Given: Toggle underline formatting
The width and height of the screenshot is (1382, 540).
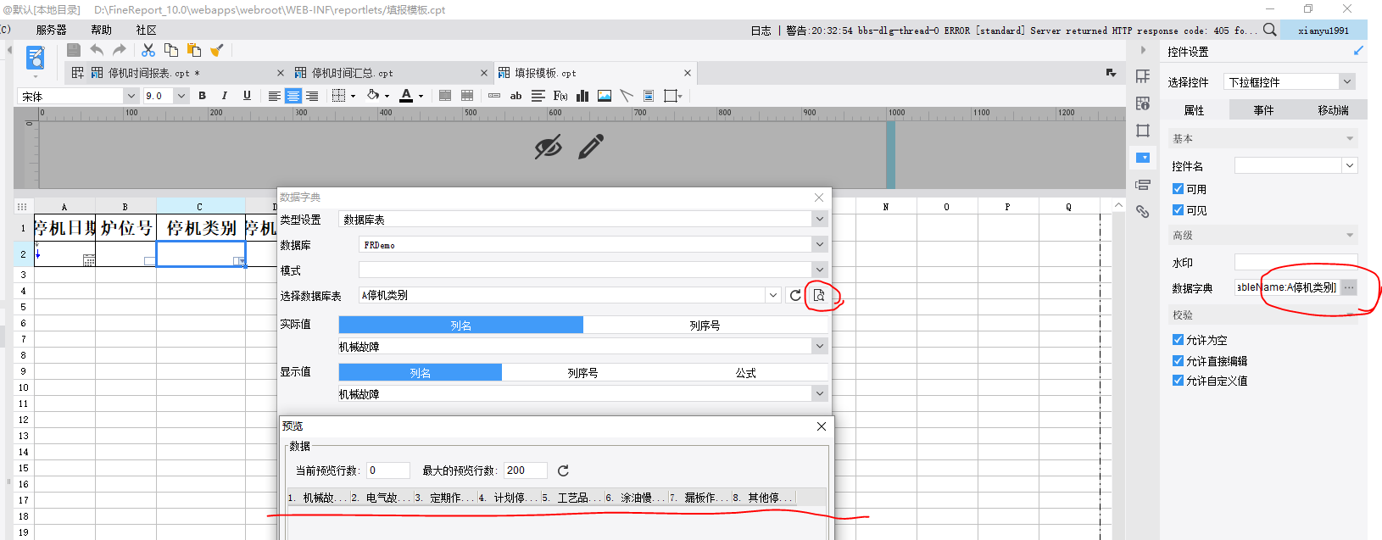Looking at the screenshot, I should [x=247, y=96].
